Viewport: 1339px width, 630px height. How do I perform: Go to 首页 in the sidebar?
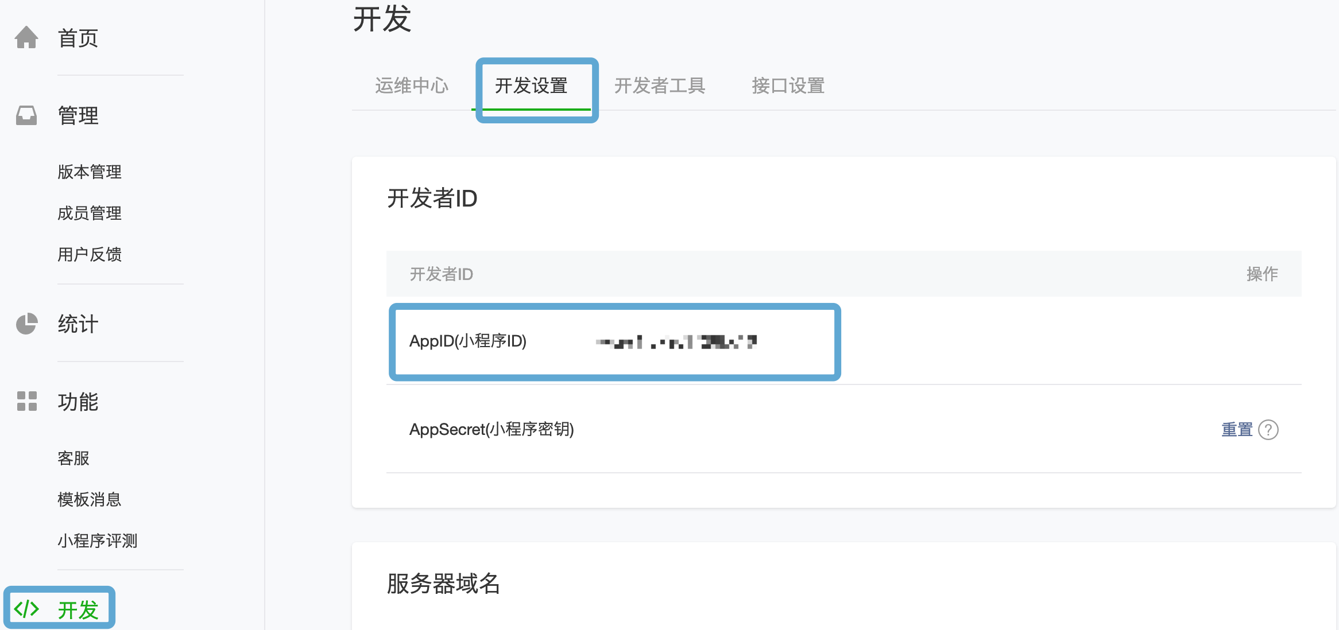[x=78, y=38]
